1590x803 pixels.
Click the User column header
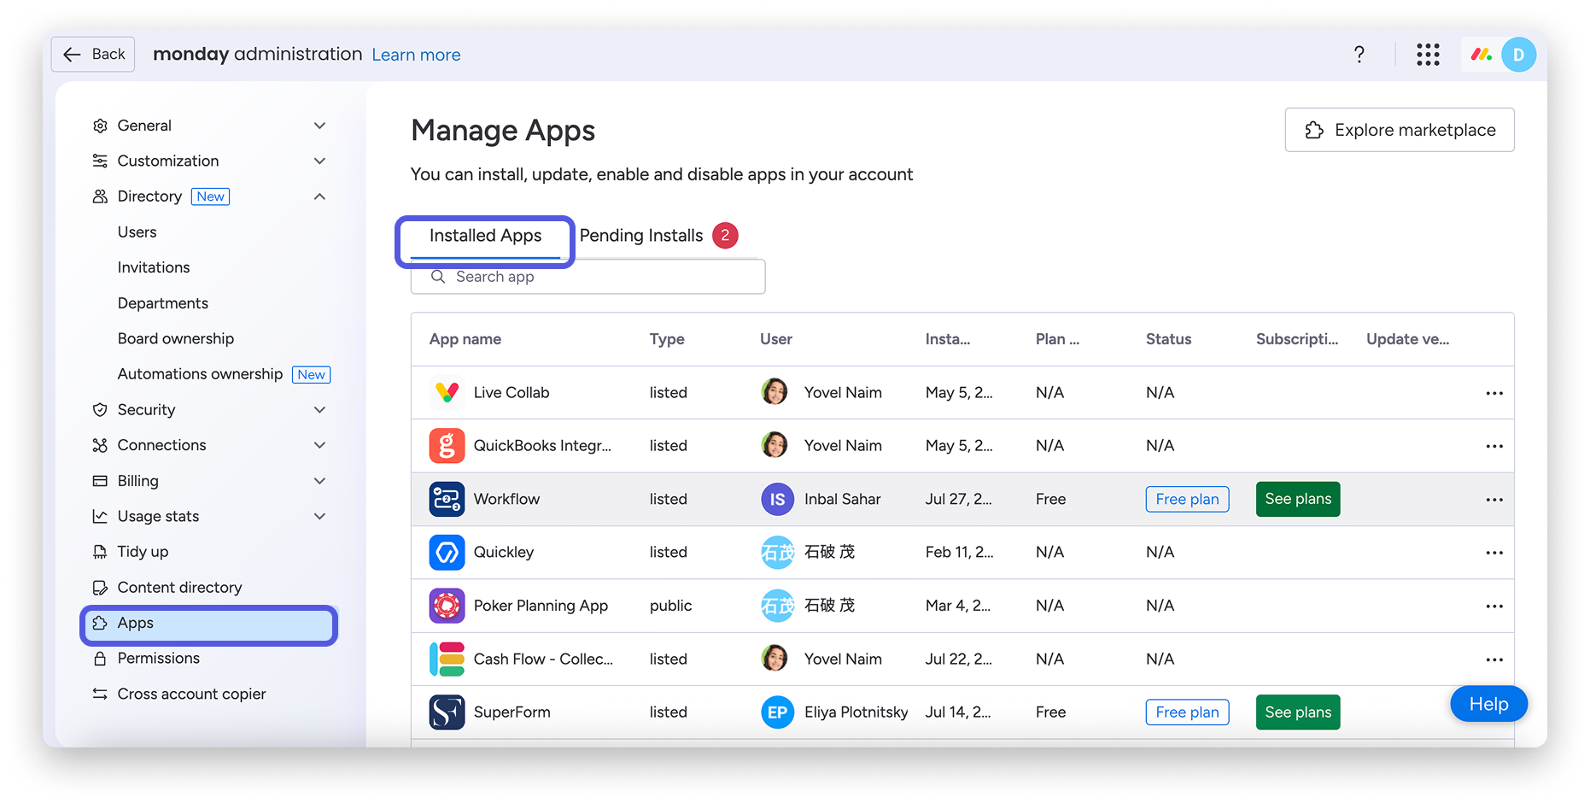tap(776, 339)
